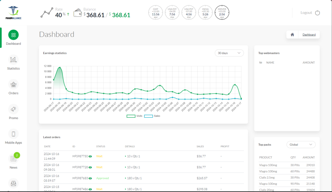The image size is (332, 192).
Task: Select Mobile Apps label in sidebar
Action: point(13,143)
